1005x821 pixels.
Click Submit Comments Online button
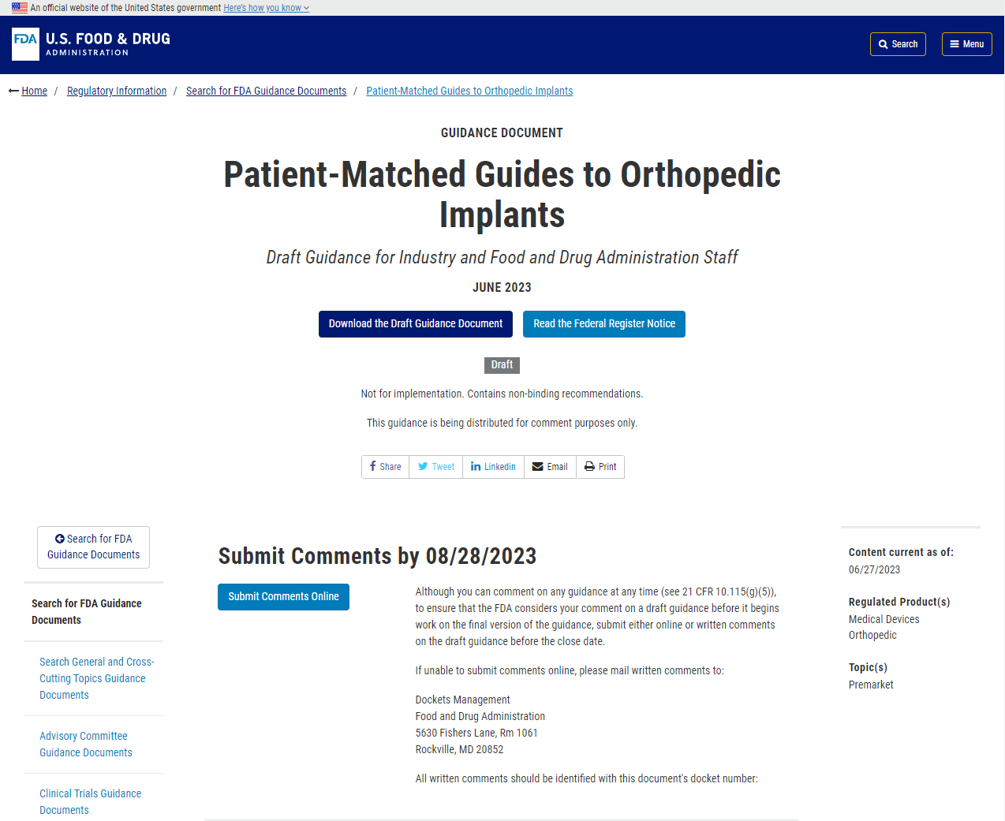point(283,597)
